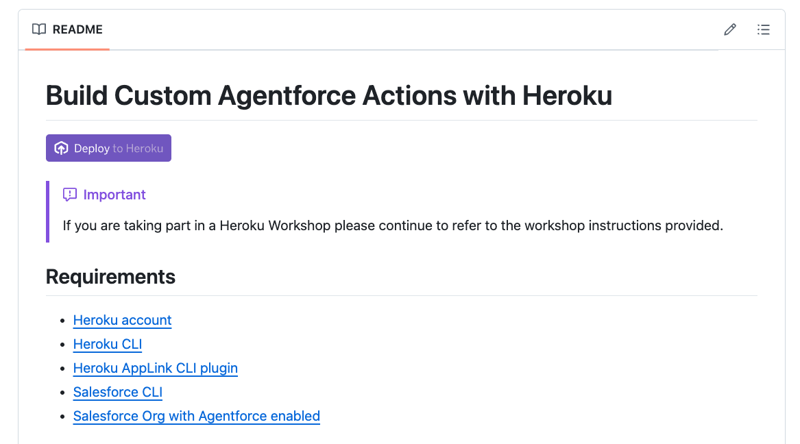The height and width of the screenshot is (444, 800).
Task: Select the table-of-contents list icon
Action: pos(763,29)
